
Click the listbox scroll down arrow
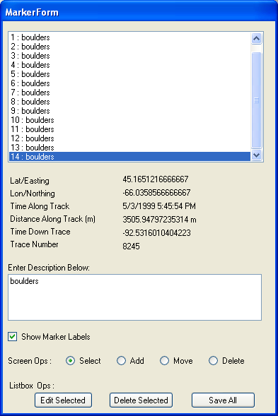pos(257,155)
